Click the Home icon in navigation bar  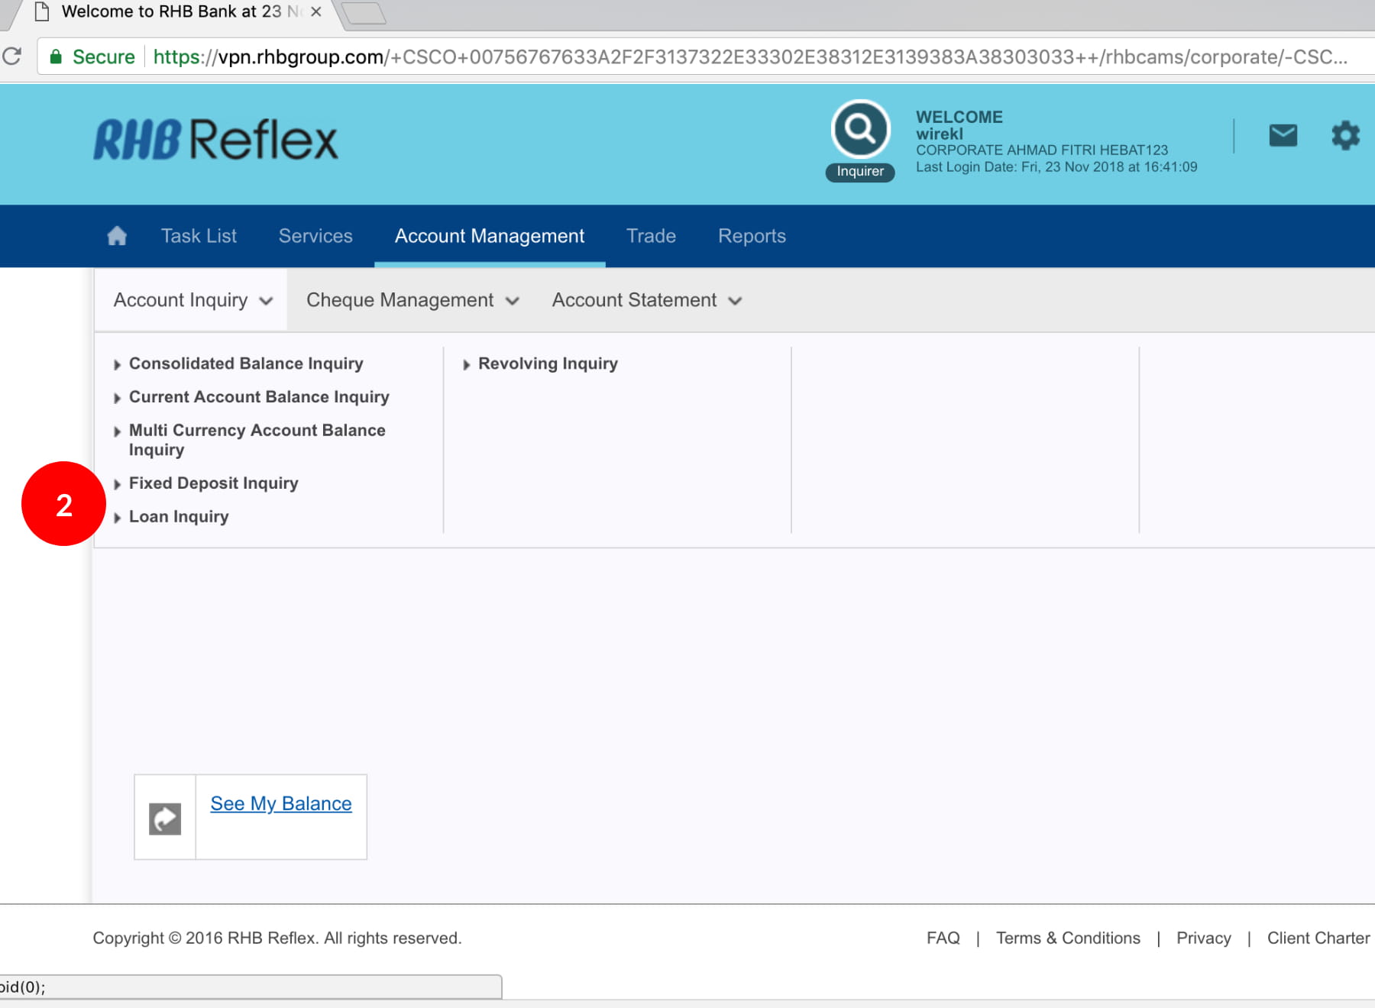(117, 236)
